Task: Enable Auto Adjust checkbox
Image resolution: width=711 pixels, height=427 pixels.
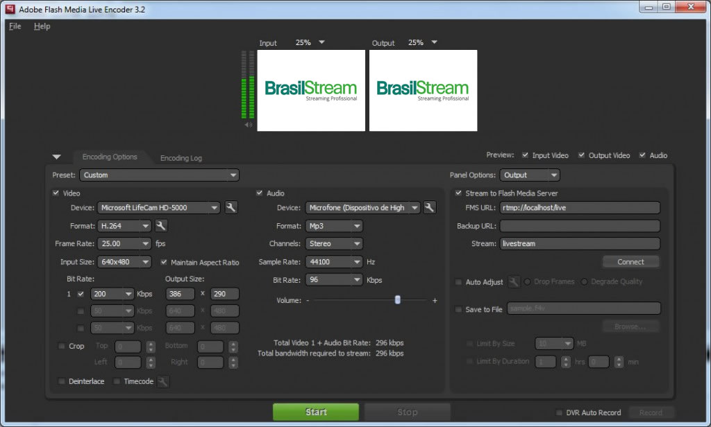Action: coord(458,281)
